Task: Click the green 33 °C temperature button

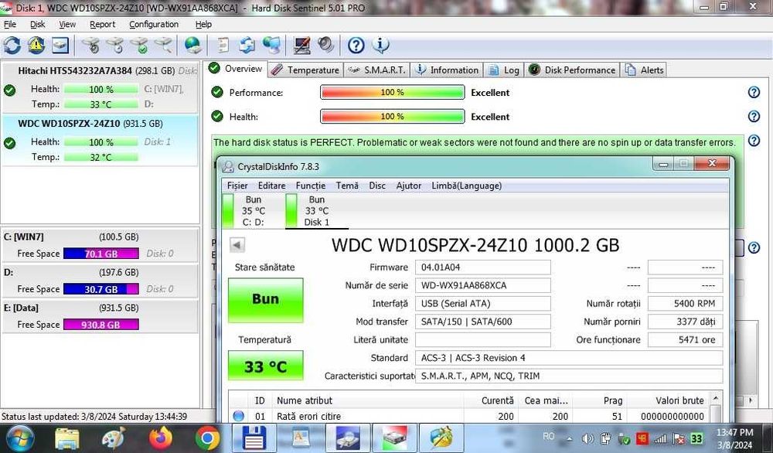Action: pos(265,366)
